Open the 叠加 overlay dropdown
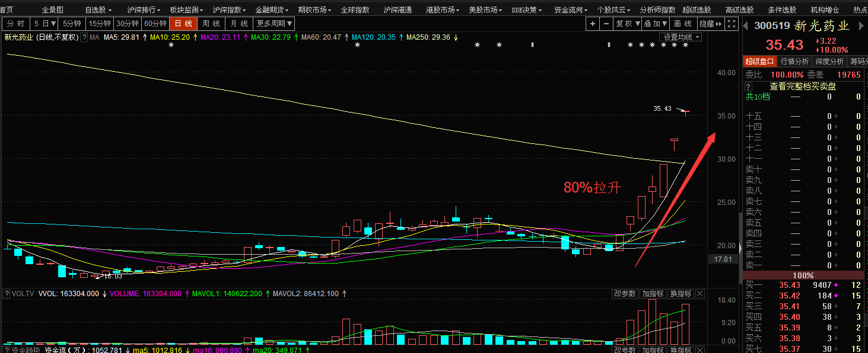This screenshot has height=353, width=868. coord(656,24)
